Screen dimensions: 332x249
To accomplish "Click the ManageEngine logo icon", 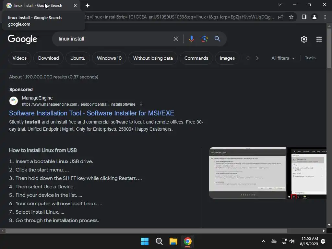I will pos(14,101).
